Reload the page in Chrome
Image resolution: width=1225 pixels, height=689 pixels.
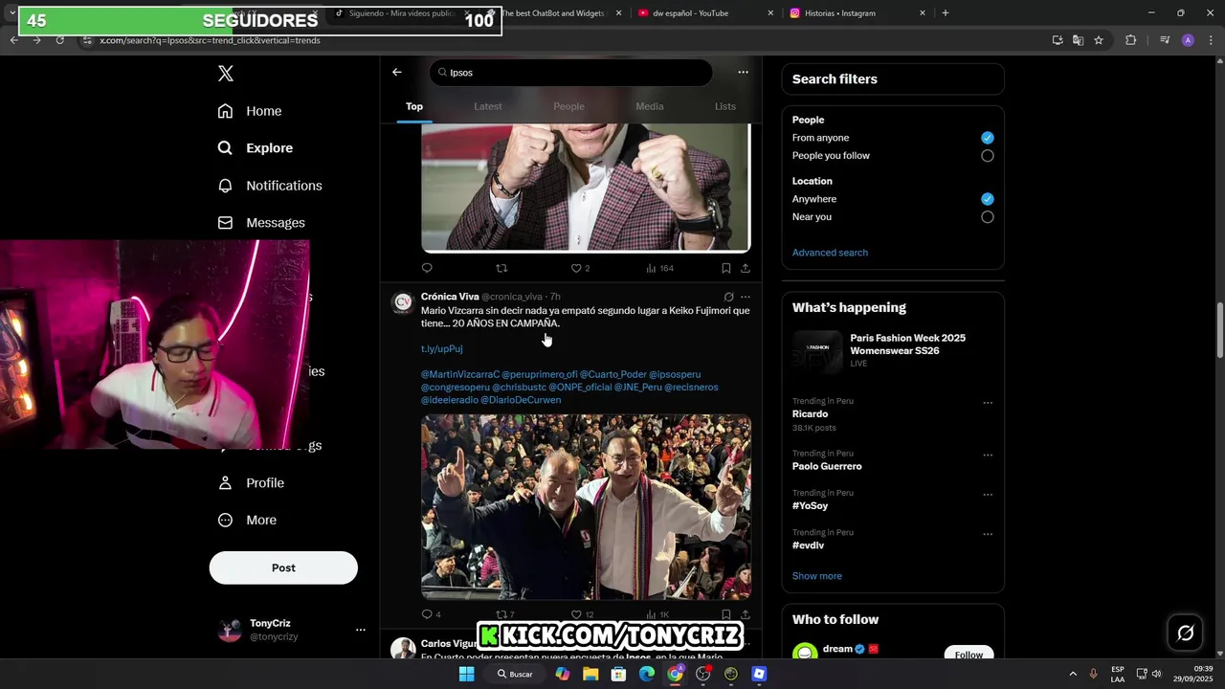tap(59, 40)
